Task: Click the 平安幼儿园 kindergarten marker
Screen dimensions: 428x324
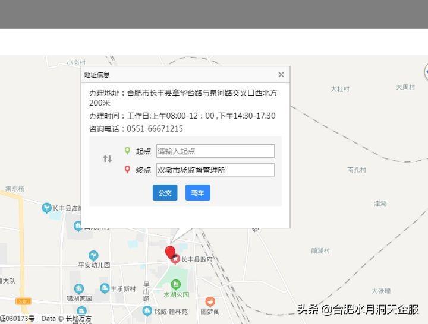Action: [93, 256]
